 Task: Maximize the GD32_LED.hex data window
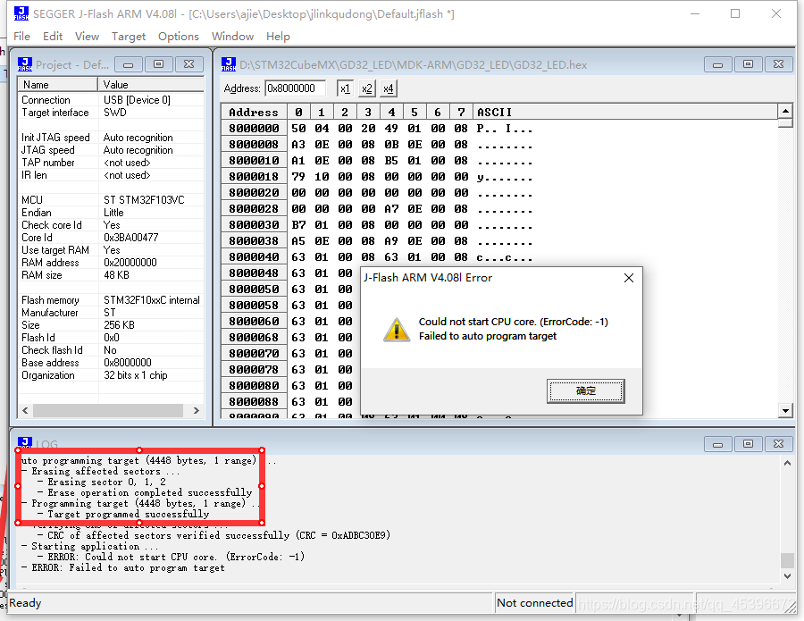pos(748,64)
